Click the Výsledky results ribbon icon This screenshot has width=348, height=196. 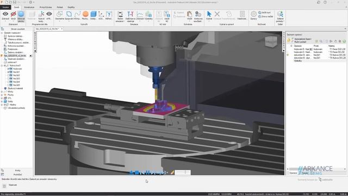pyautogui.click(x=148, y=14)
